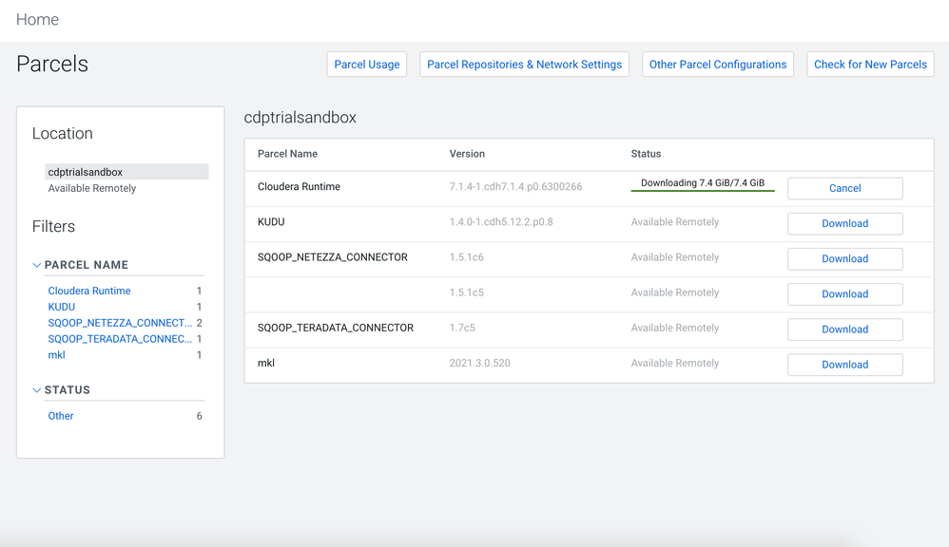Viewport: 949px width, 547px height.
Task: Click KUDU row Available Remotely status
Action: pyautogui.click(x=675, y=222)
